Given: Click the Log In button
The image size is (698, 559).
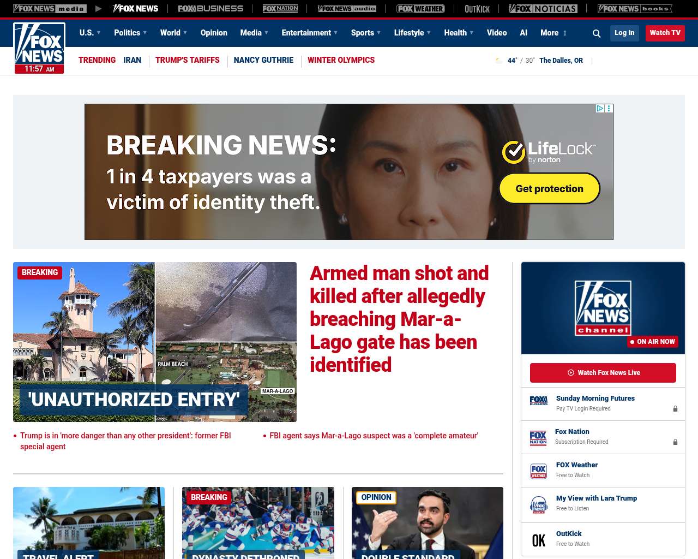Looking at the screenshot, I should [x=624, y=33].
